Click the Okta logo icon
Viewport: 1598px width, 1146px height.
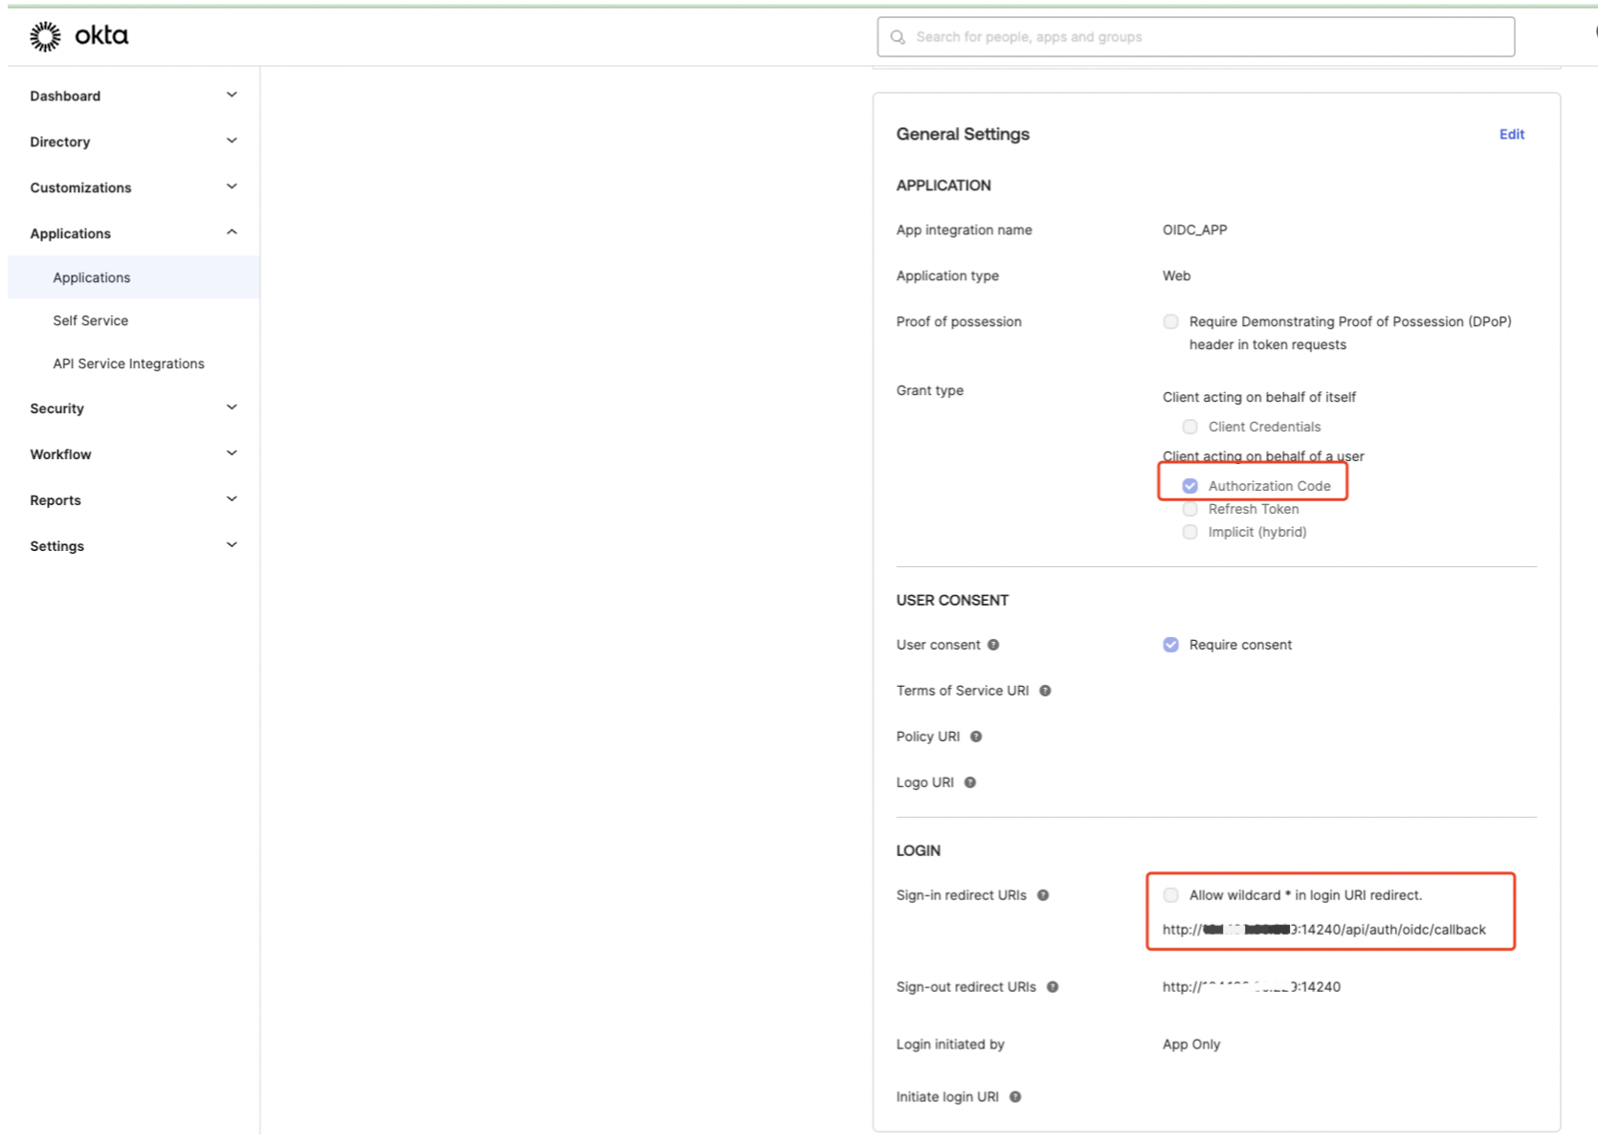45,36
